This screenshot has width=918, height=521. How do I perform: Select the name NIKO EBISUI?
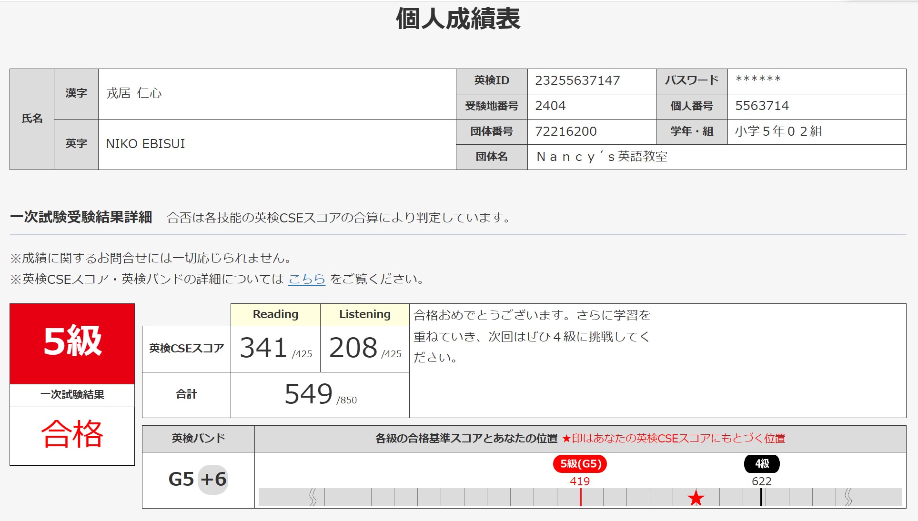click(x=145, y=144)
